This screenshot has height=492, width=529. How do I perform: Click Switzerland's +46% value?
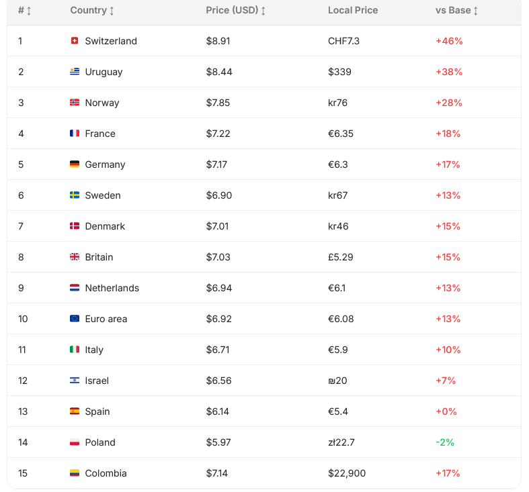(x=449, y=41)
